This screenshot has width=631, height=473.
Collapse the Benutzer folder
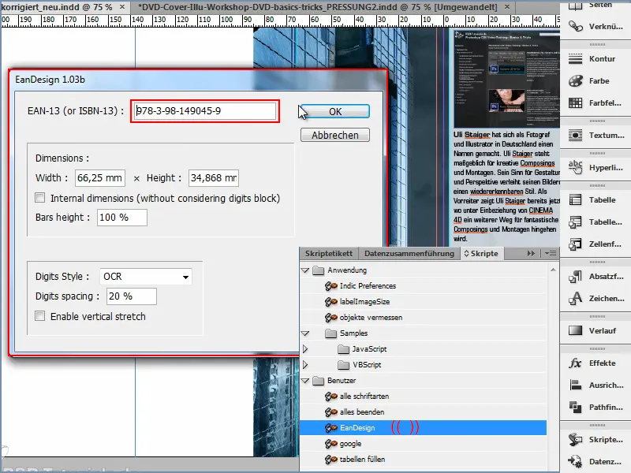point(305,381)
